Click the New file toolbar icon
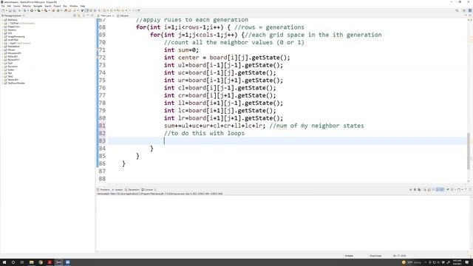Image resolution: width=473 pixels, height=266 pixels. [3, 10]
